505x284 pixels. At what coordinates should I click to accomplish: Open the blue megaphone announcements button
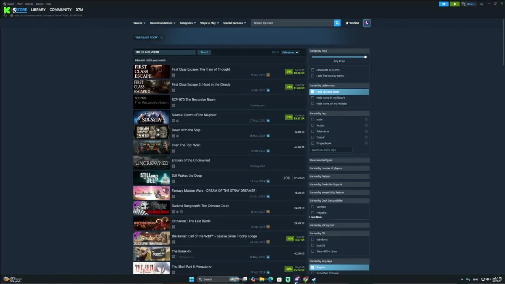pyautogui.click(x=443, y=4)
